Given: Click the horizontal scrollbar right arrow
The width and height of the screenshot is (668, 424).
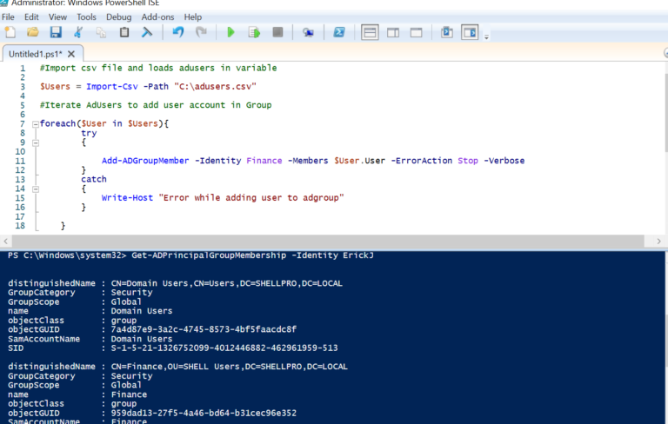Looking at the screenshot, I should [x=658, y=242].
